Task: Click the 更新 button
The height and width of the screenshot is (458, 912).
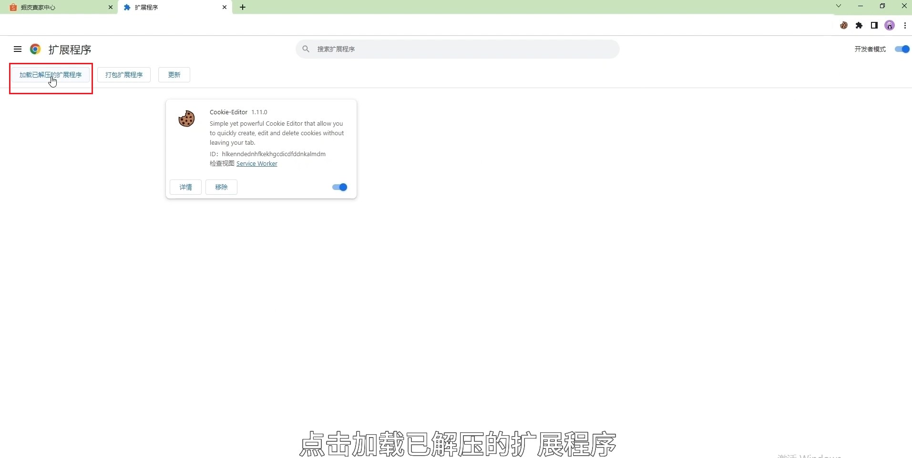Action: (x=174, y=75)
